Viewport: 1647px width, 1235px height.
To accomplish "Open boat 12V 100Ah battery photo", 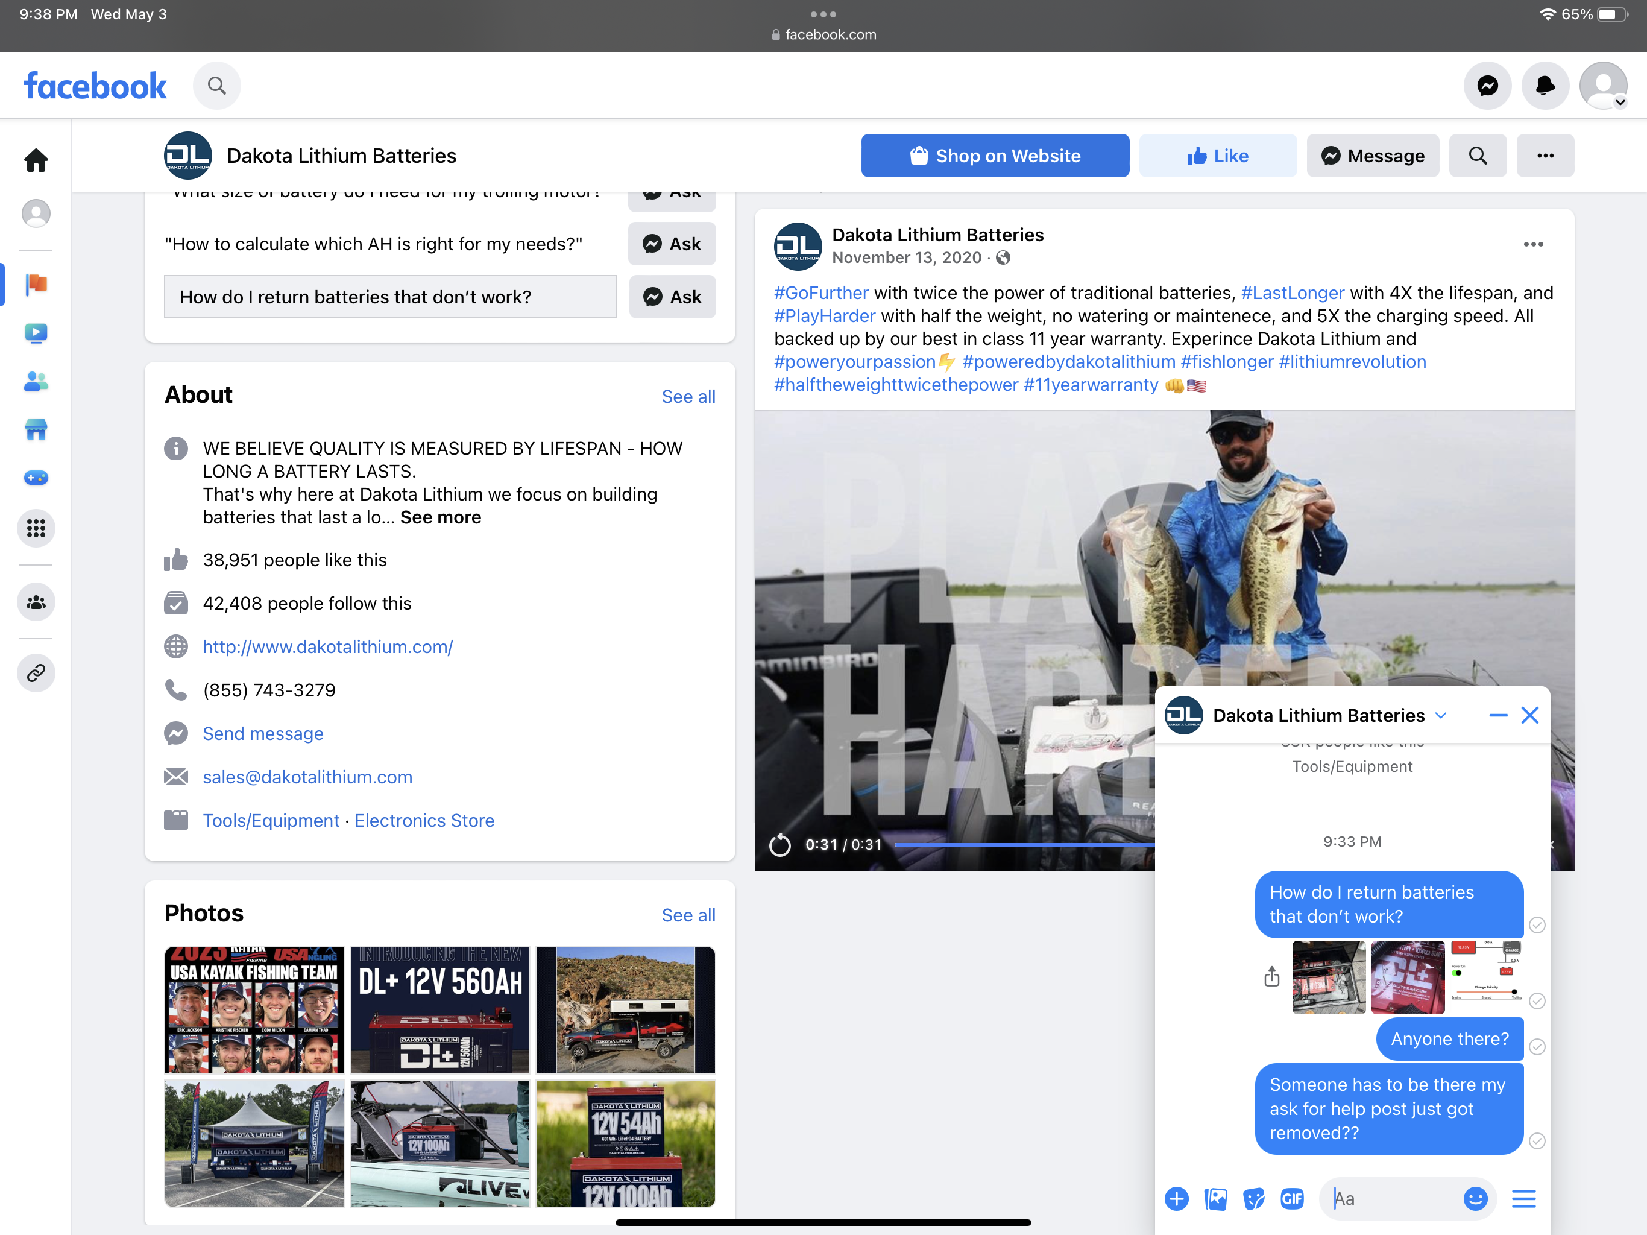I will (440, 1143).
